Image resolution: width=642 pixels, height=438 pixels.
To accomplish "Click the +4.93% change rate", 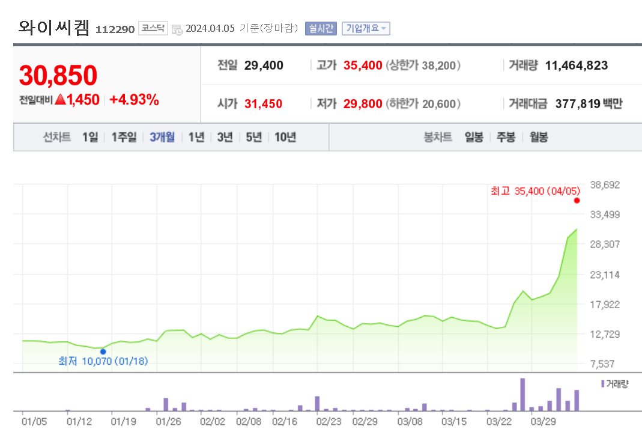I will click(x=135, y=100).
